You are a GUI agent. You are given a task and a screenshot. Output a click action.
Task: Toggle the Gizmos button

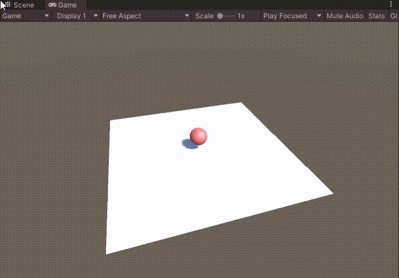click(x=394, y=16)
